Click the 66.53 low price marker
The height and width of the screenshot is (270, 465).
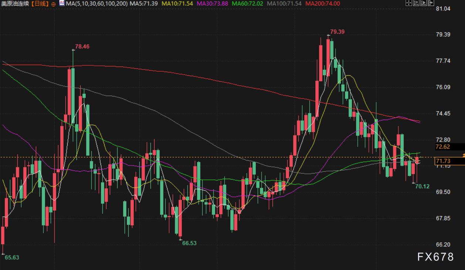(x=189, y=243)
